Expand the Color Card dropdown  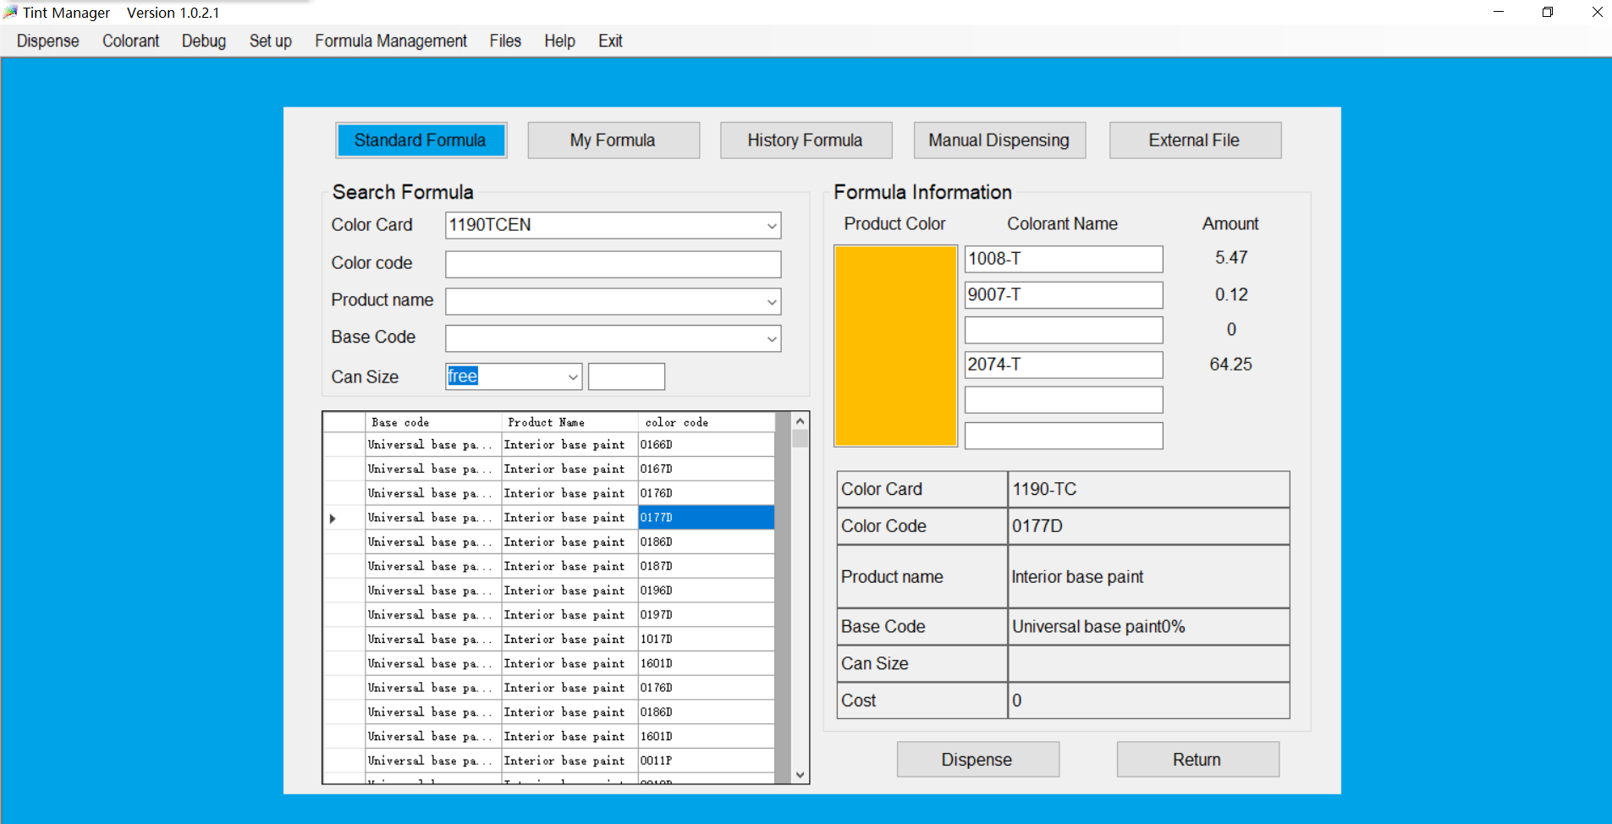(x=771, y=226)
